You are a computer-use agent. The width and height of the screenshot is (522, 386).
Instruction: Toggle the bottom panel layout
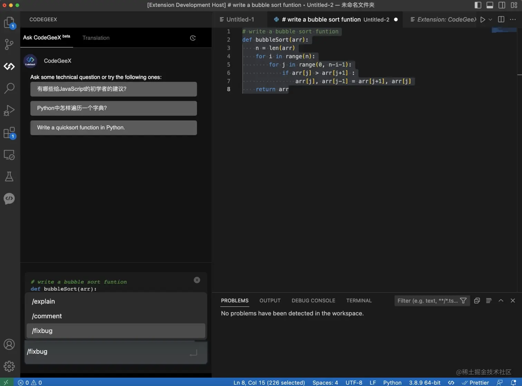point(490,5)
